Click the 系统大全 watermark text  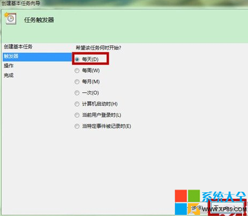click(224, 197)
